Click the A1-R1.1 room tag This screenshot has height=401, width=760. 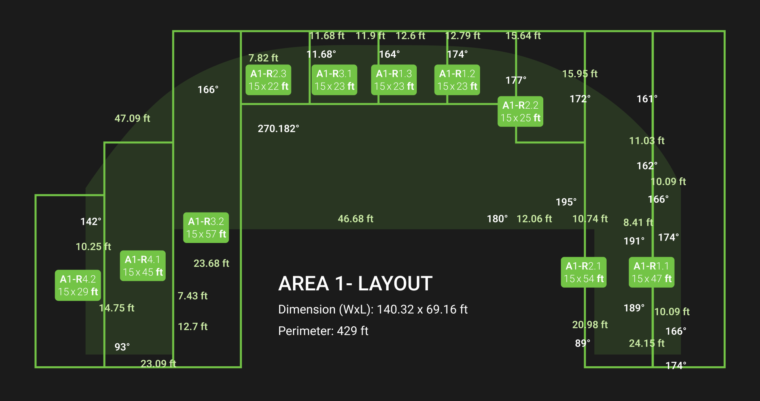(x=652, y=272)
